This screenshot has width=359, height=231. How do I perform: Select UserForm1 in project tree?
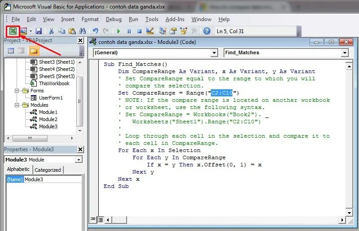pyautogui.click(x=51, y=98)
